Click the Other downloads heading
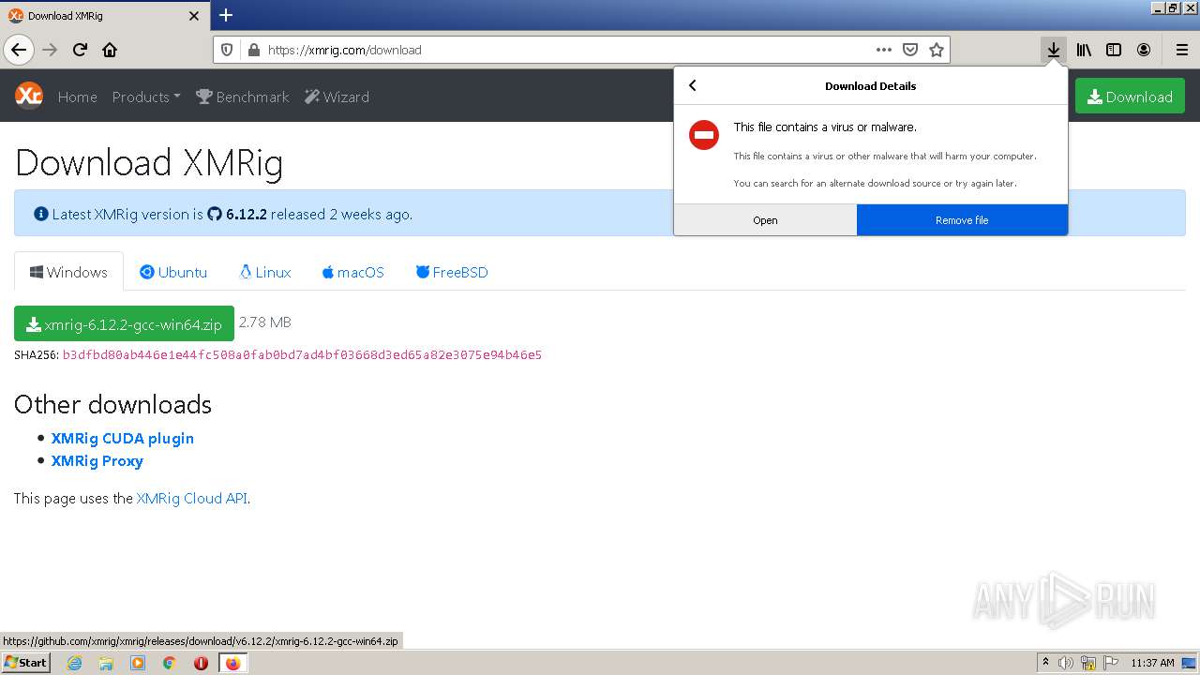 [112, 404]
